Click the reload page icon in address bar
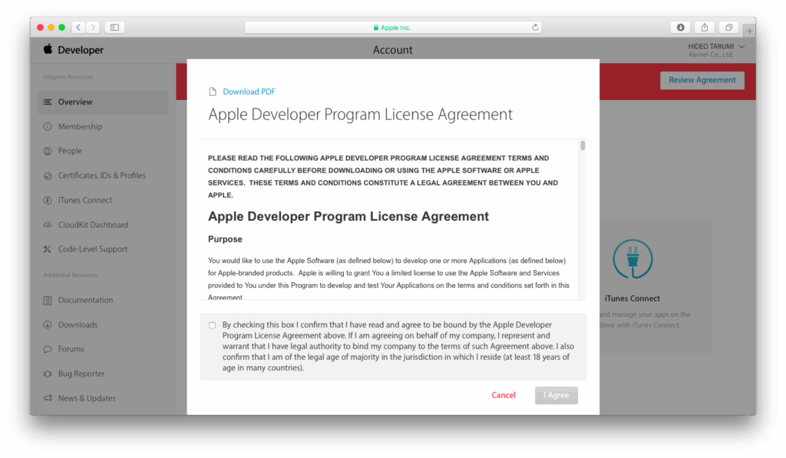 coord(535,28)
